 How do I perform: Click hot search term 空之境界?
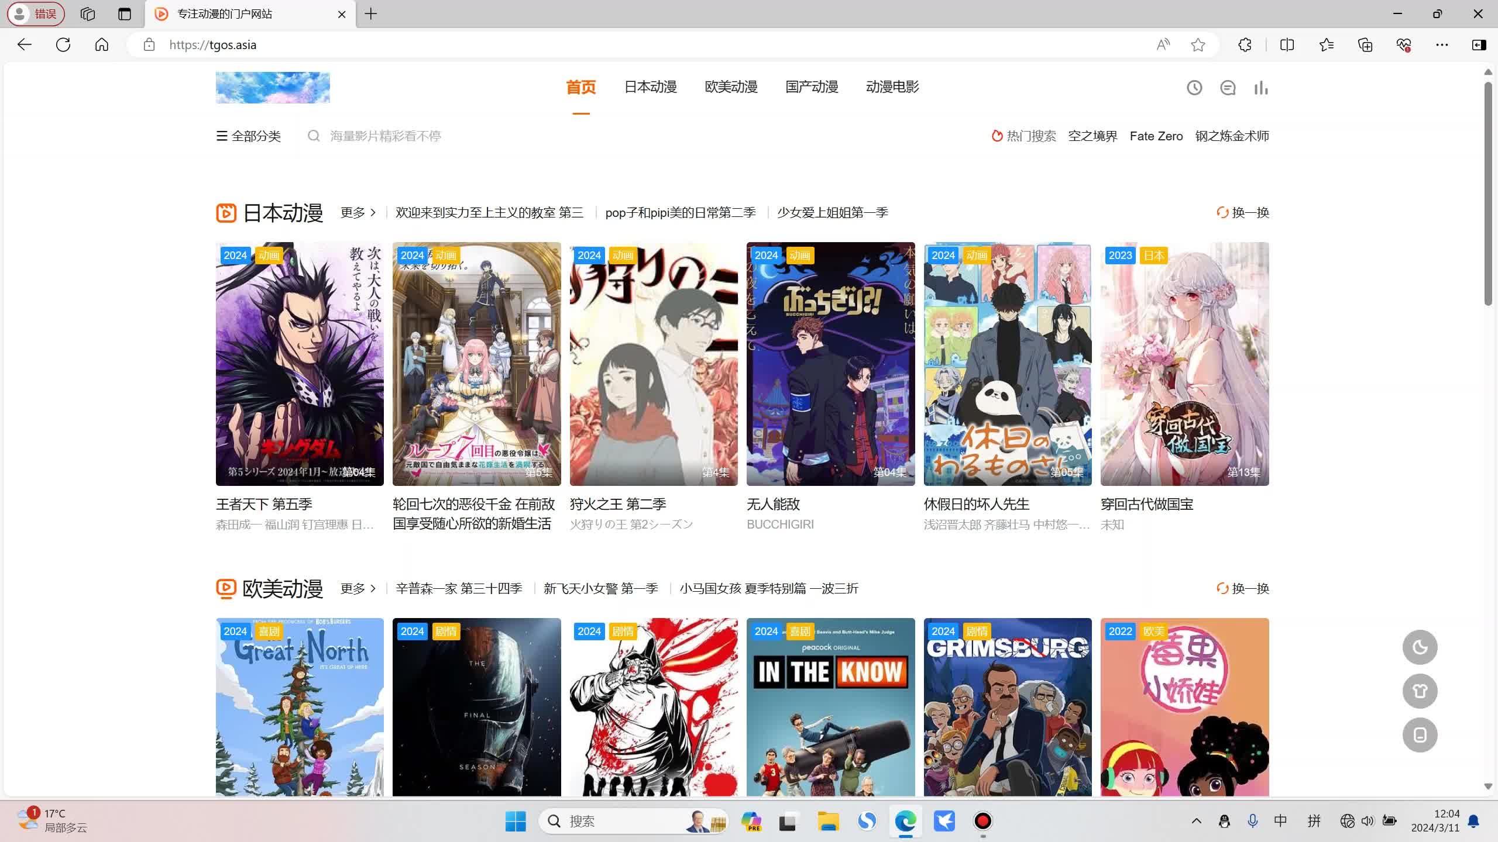1092,136
